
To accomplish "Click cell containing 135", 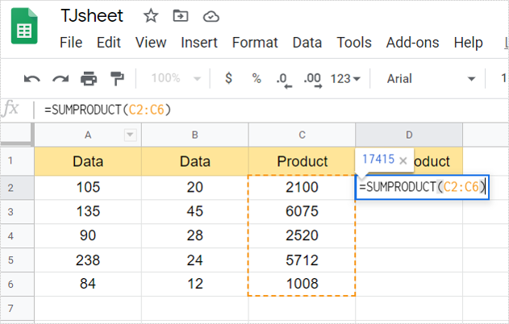I will pyautogui.click(x=88, y=212).
